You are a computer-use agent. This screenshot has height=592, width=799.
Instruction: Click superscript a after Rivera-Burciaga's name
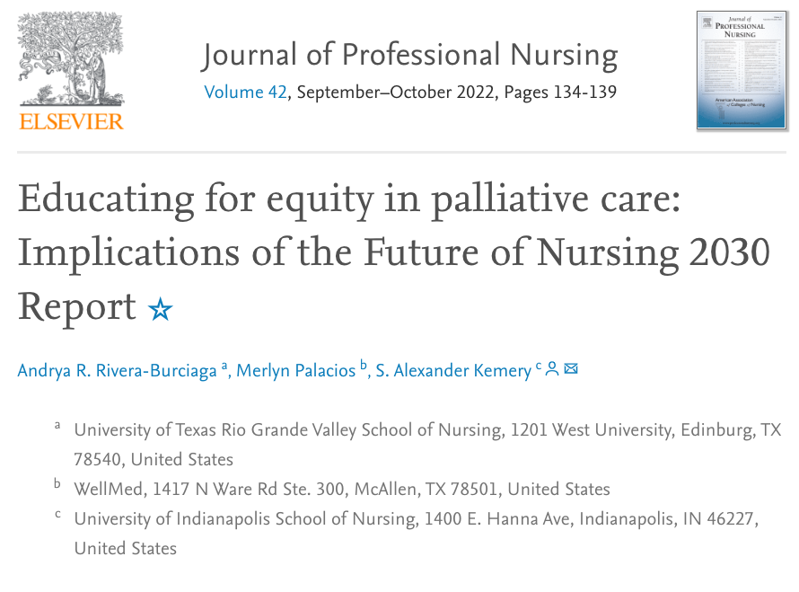tap(224, 367)
